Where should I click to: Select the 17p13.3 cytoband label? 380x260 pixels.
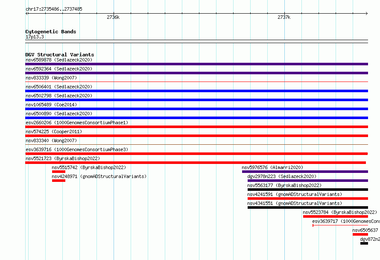coord(35,37)
